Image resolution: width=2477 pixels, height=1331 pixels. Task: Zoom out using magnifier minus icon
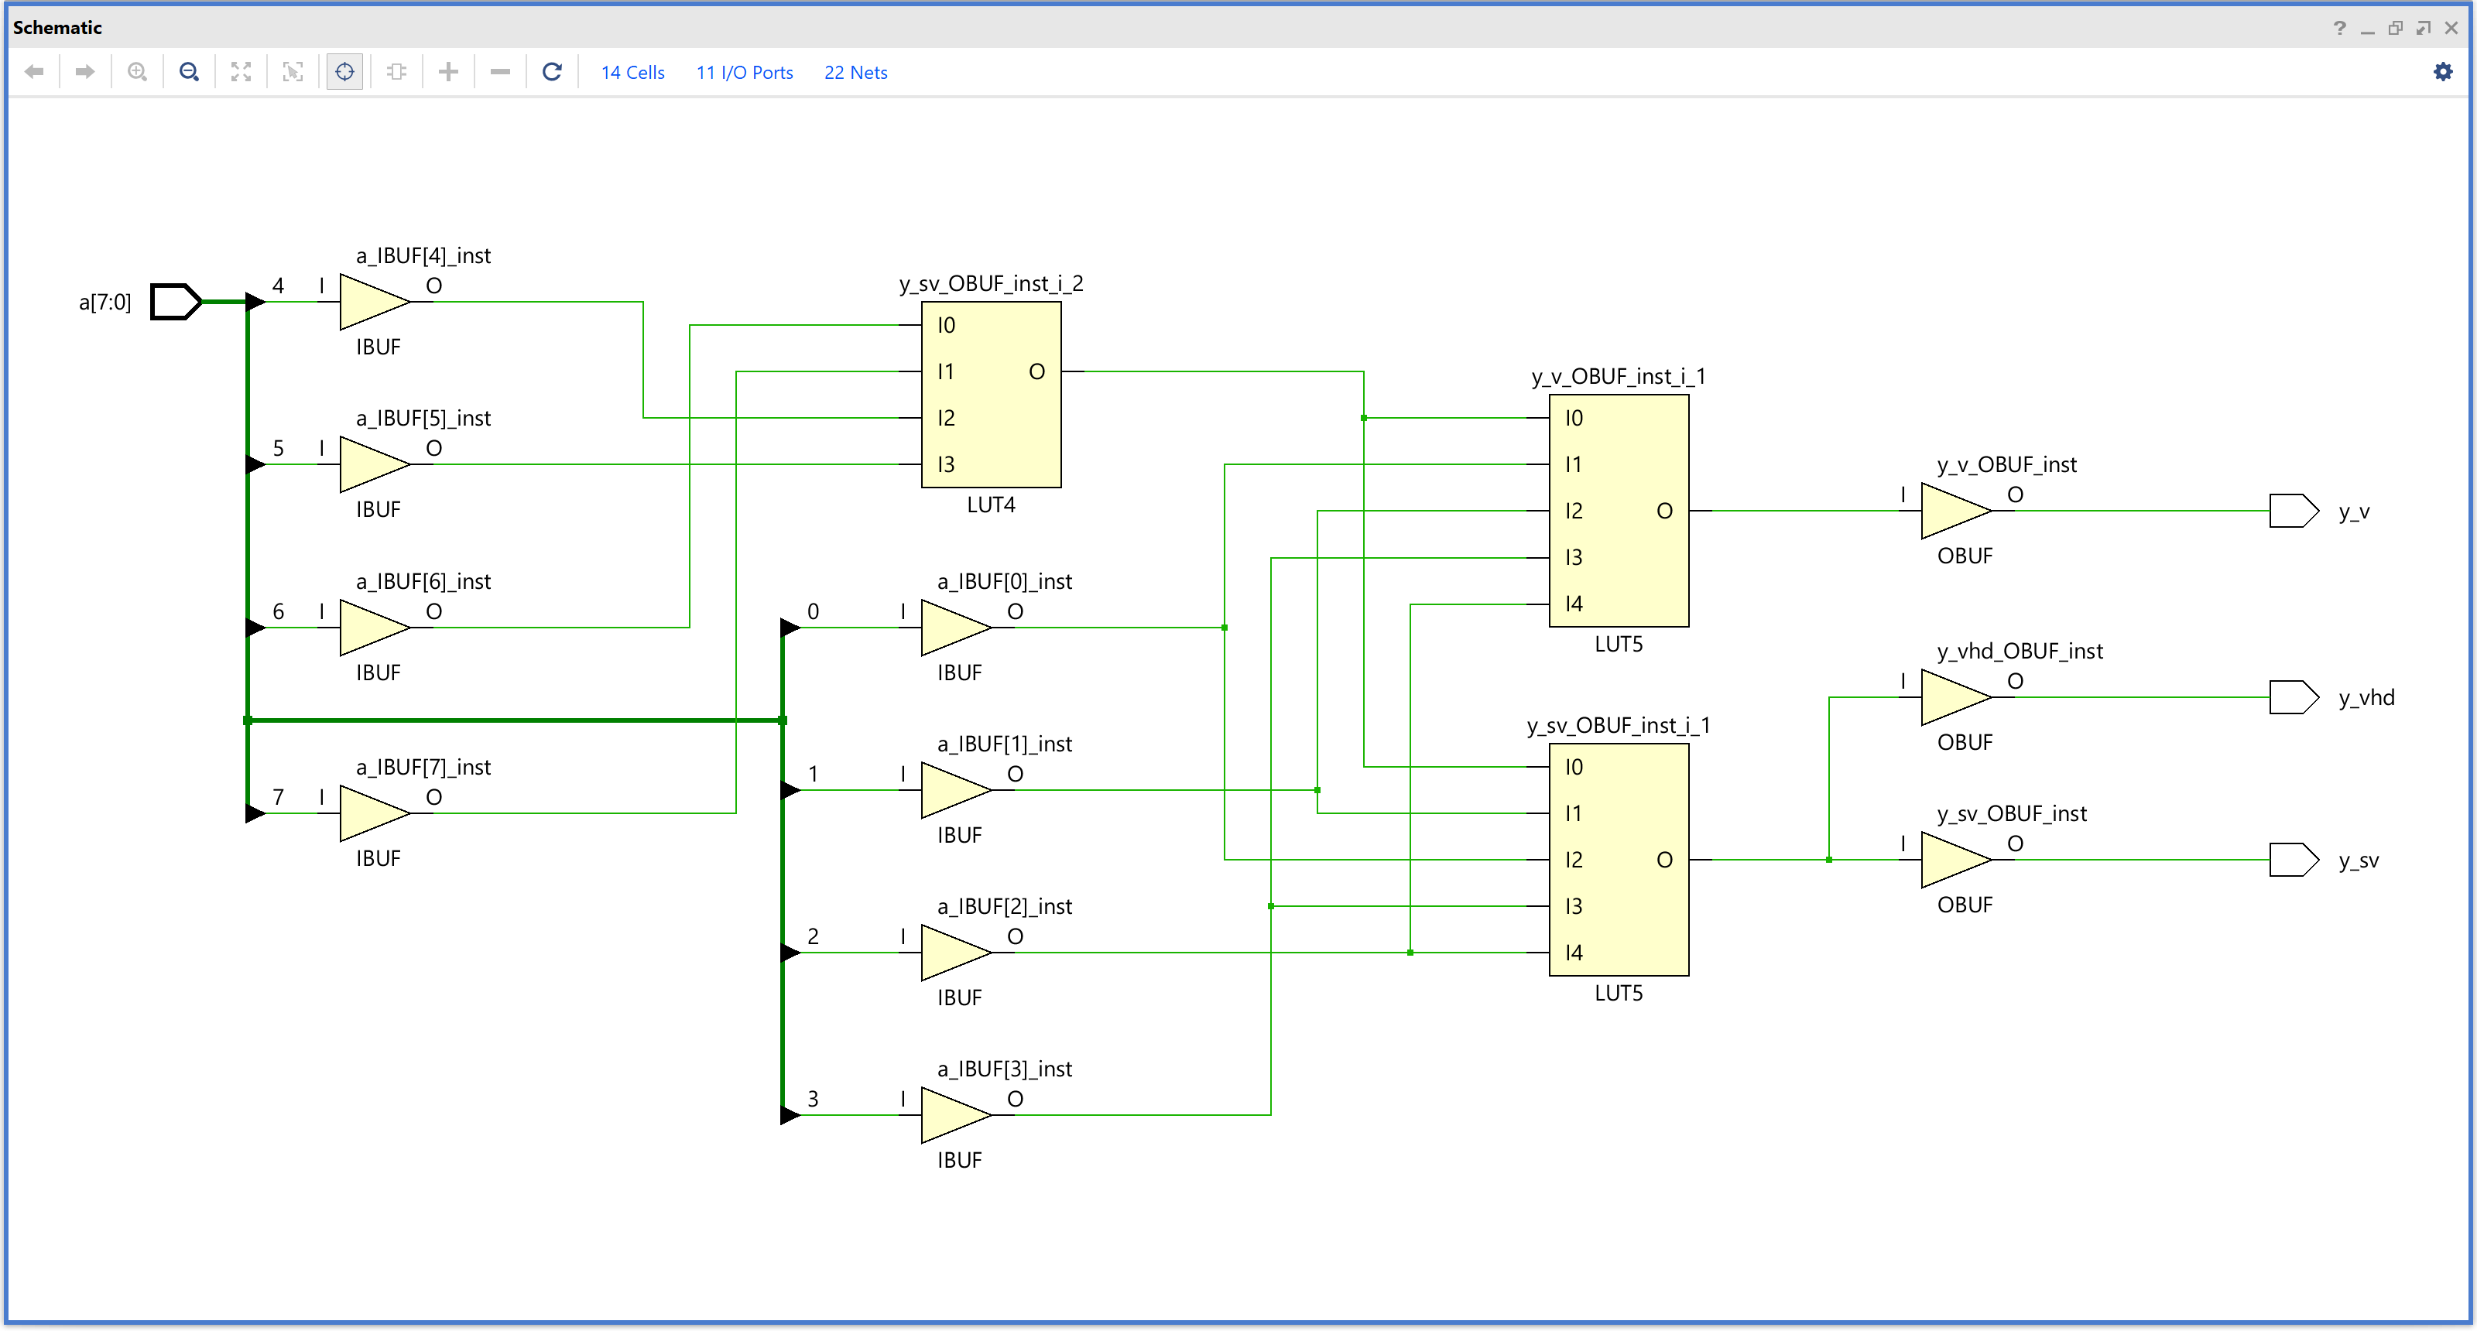(x=190, y=72)
